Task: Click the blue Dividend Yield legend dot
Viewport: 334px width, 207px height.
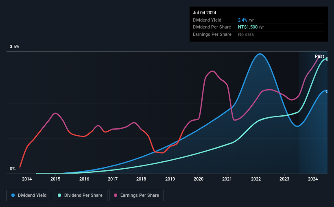Action: coord(13,195)
